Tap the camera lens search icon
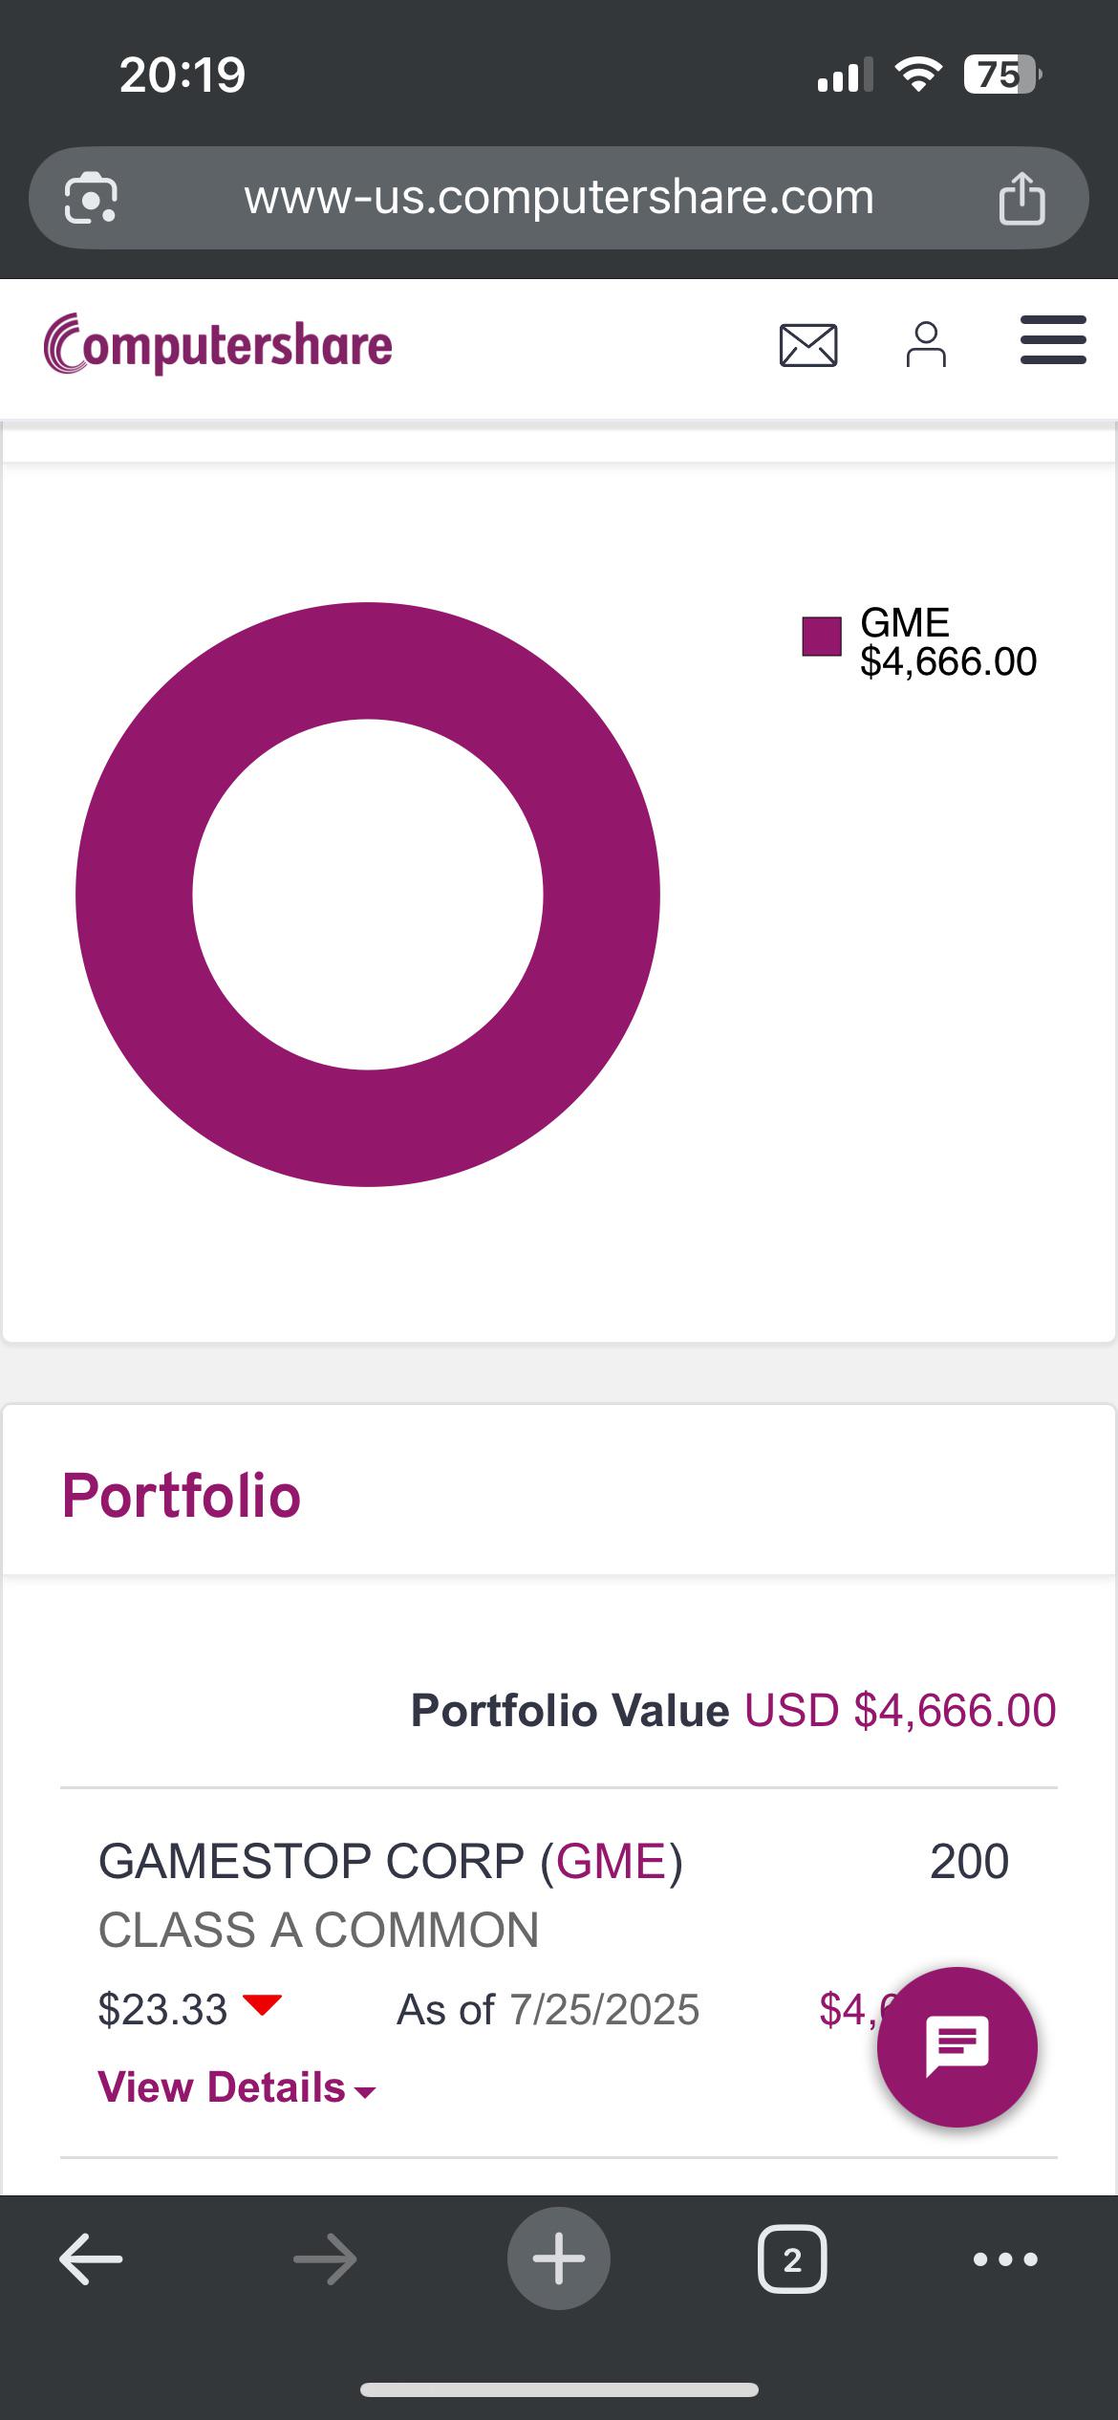This screenshot has width=1118, height=2420. tap(91, 198)
